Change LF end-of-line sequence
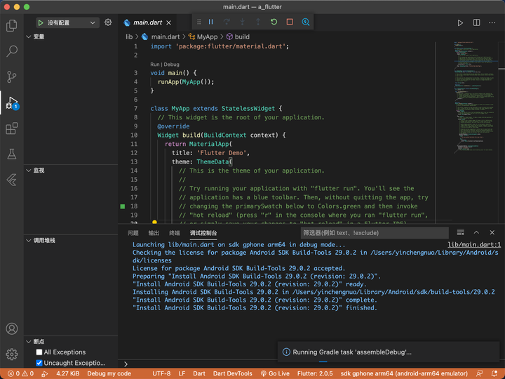The width and height of the screenshot is (505, 379). pos(182,373)
